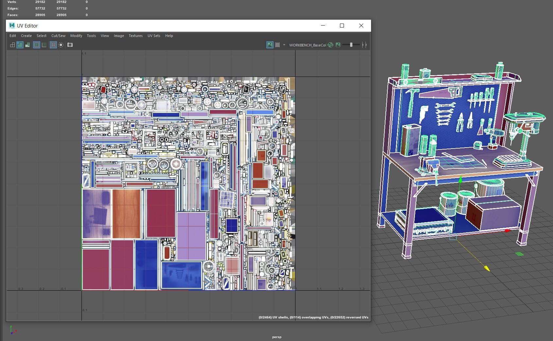Maximize the UV Editor window
This screenshot has height=341, width=553.
coord(342,26)
